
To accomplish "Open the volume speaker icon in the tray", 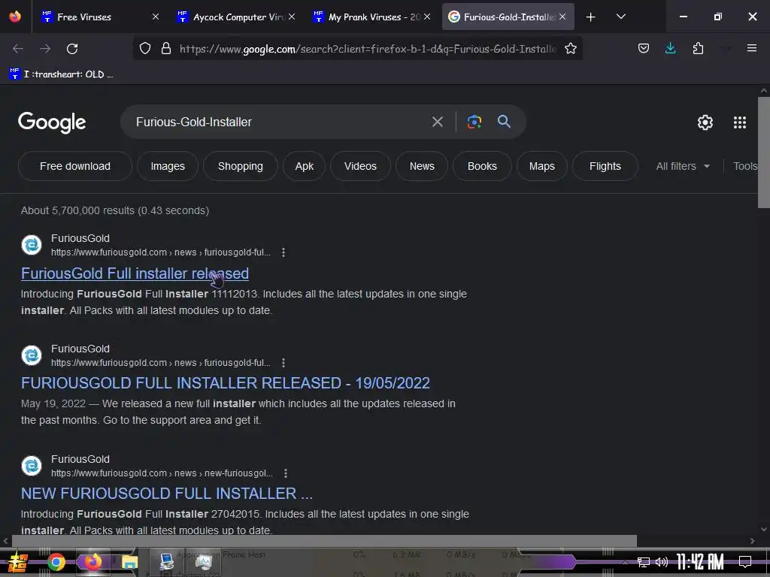I will [x=662, y=562].
